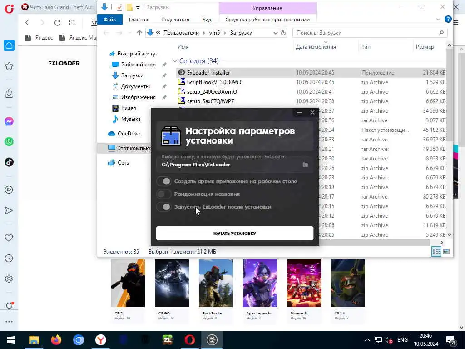Open Yandex Browser from taskbar
Image resolution: width=465 pixels, height=349 pixels.
[x=101, y=340]
